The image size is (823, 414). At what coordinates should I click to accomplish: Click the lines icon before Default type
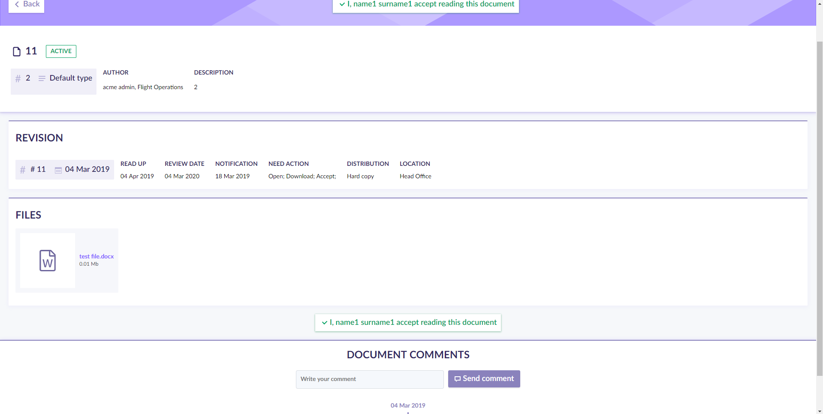tap(42, 78)
